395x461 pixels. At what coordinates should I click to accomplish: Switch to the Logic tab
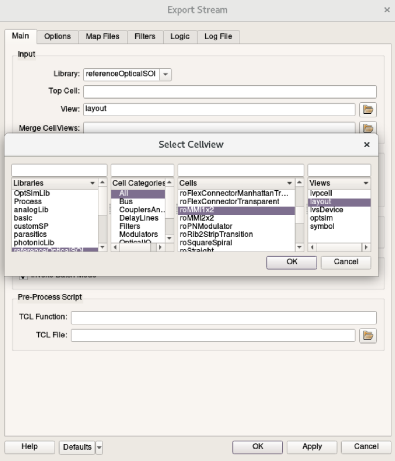(180, 36)
